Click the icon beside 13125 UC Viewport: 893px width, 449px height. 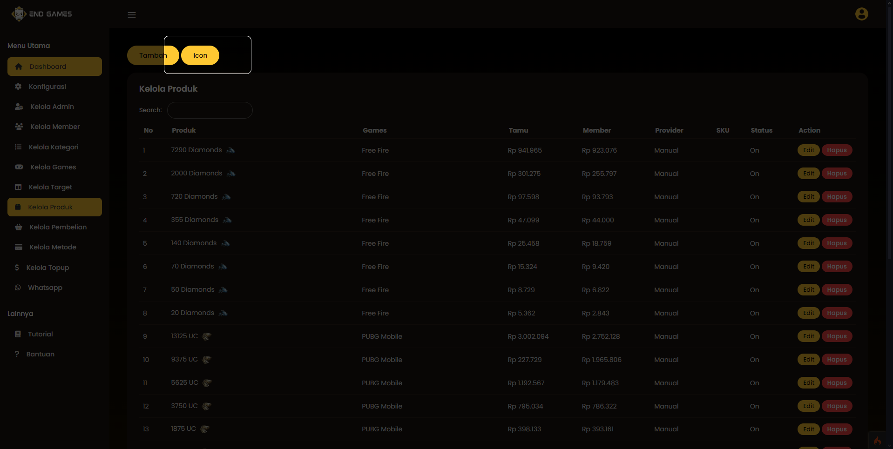[x=207, y=336]
